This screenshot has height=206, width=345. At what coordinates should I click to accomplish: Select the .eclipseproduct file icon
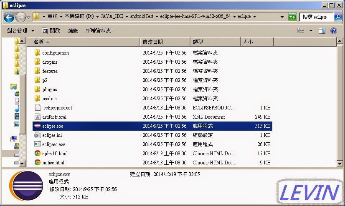tap(38, 108)
